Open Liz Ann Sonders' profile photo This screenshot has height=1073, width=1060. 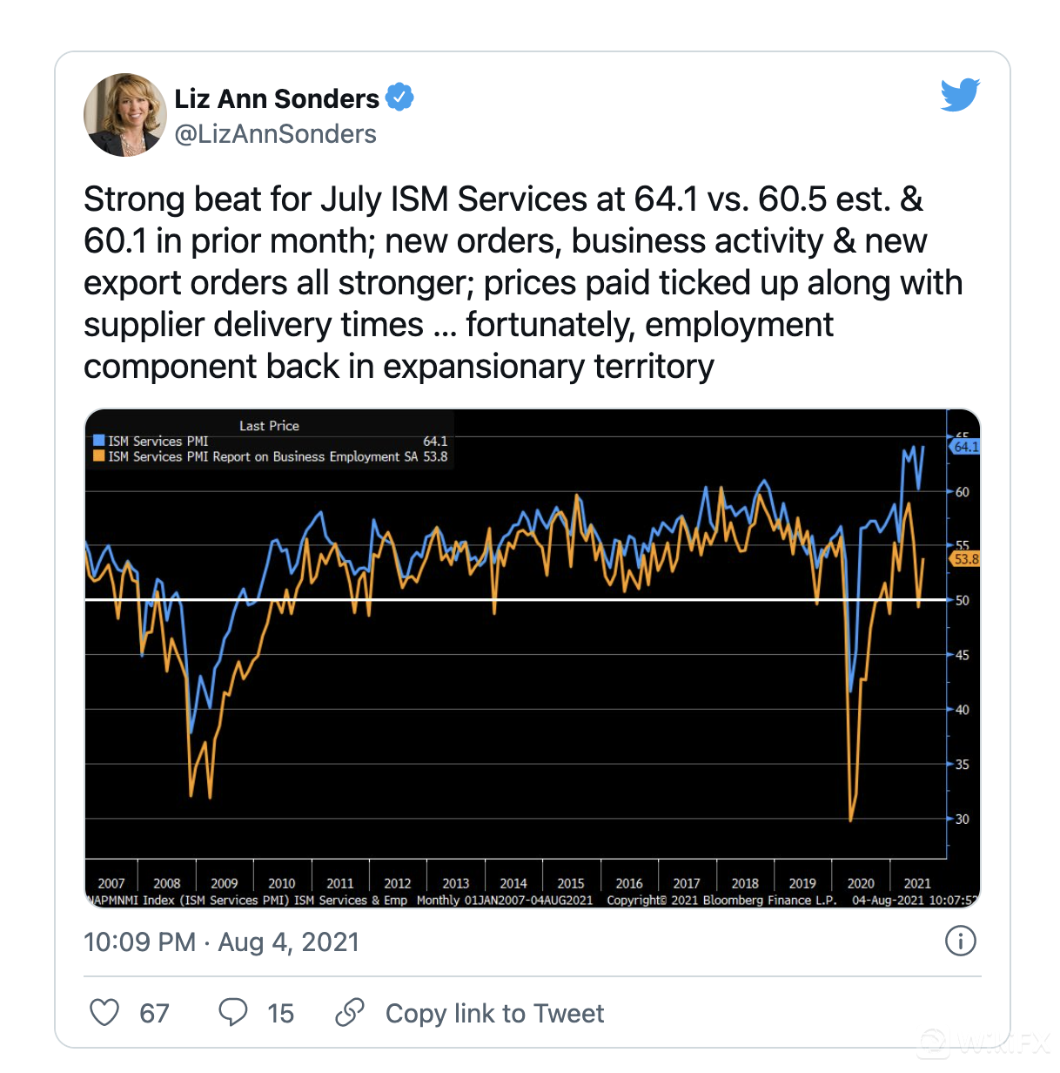click(125, 115)
